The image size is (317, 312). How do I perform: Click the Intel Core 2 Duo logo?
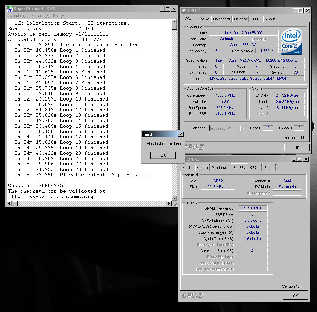tap(291, 42)
